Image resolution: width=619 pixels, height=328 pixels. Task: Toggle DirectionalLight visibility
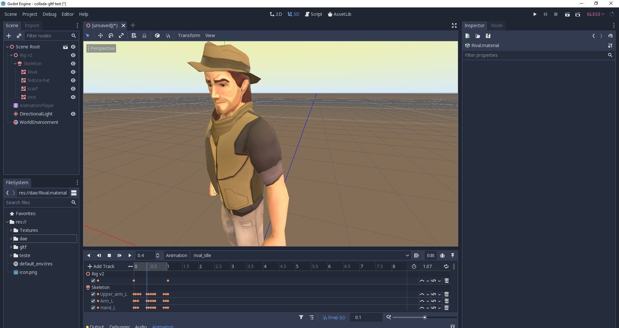[73, 114]
